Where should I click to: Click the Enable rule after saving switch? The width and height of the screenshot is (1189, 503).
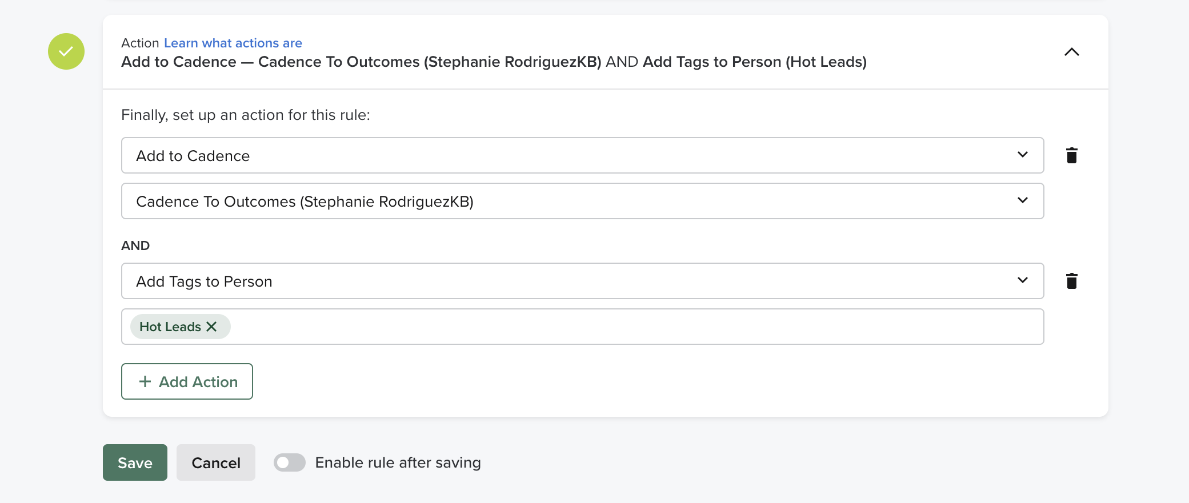(290, 462)
